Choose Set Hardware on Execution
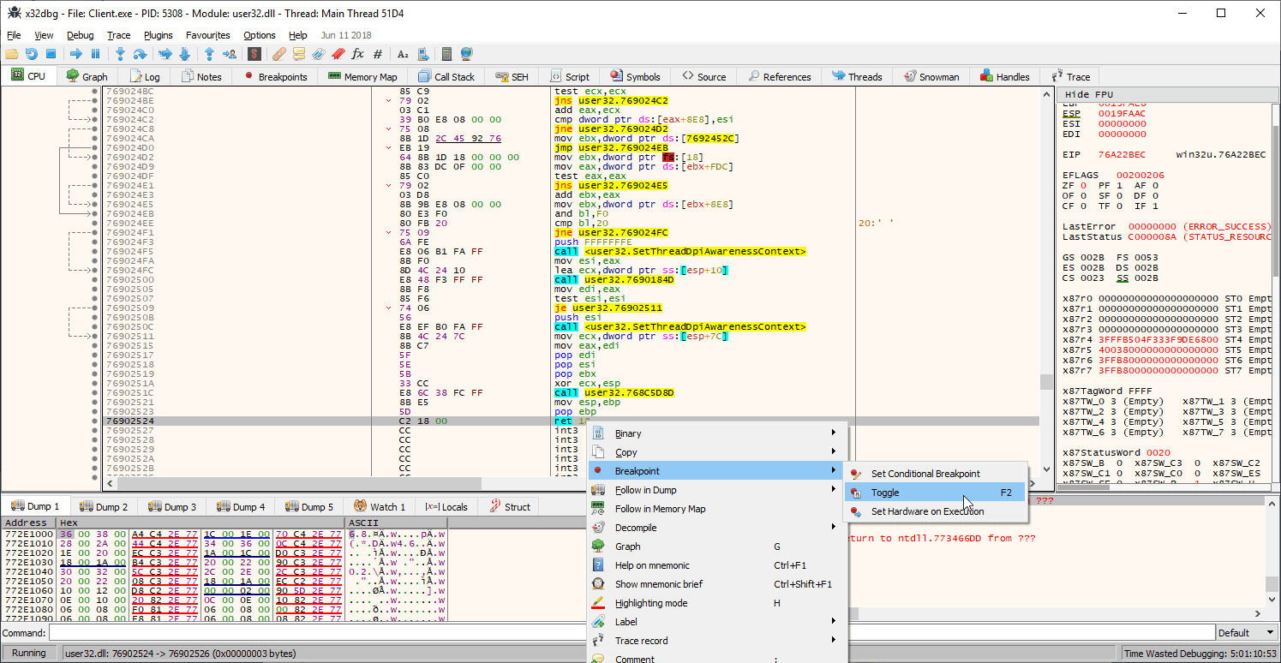This screenshot has height=663, width=1281. pyautogui.click(x=936, y=511)
